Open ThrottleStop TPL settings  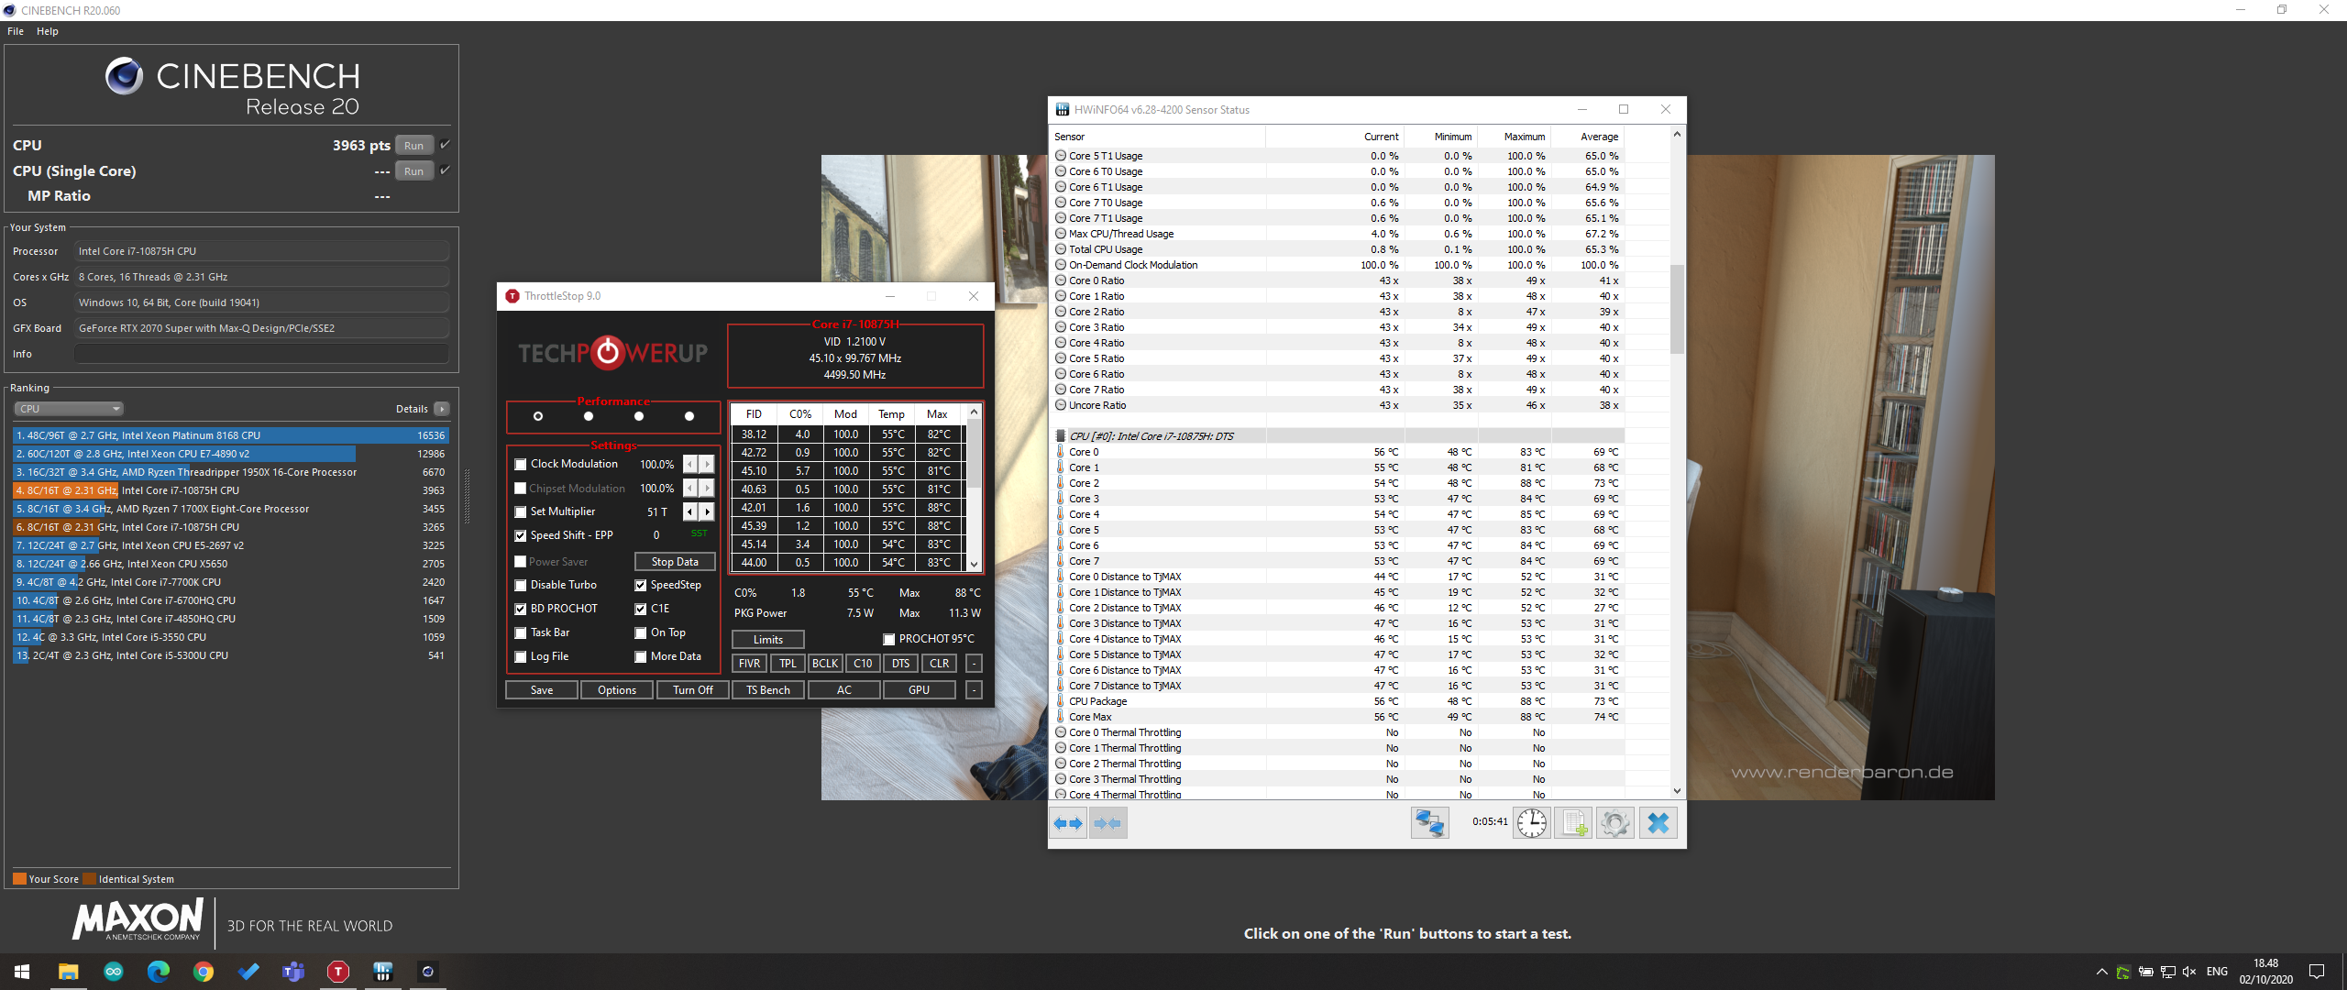pos(788,664)
